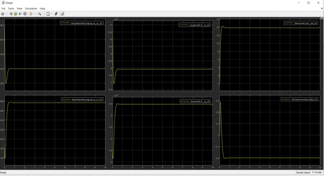Viewport: 324px width, 176px height.
Task: Enable the Cursor Measurements icon
Action: (62, 13)
